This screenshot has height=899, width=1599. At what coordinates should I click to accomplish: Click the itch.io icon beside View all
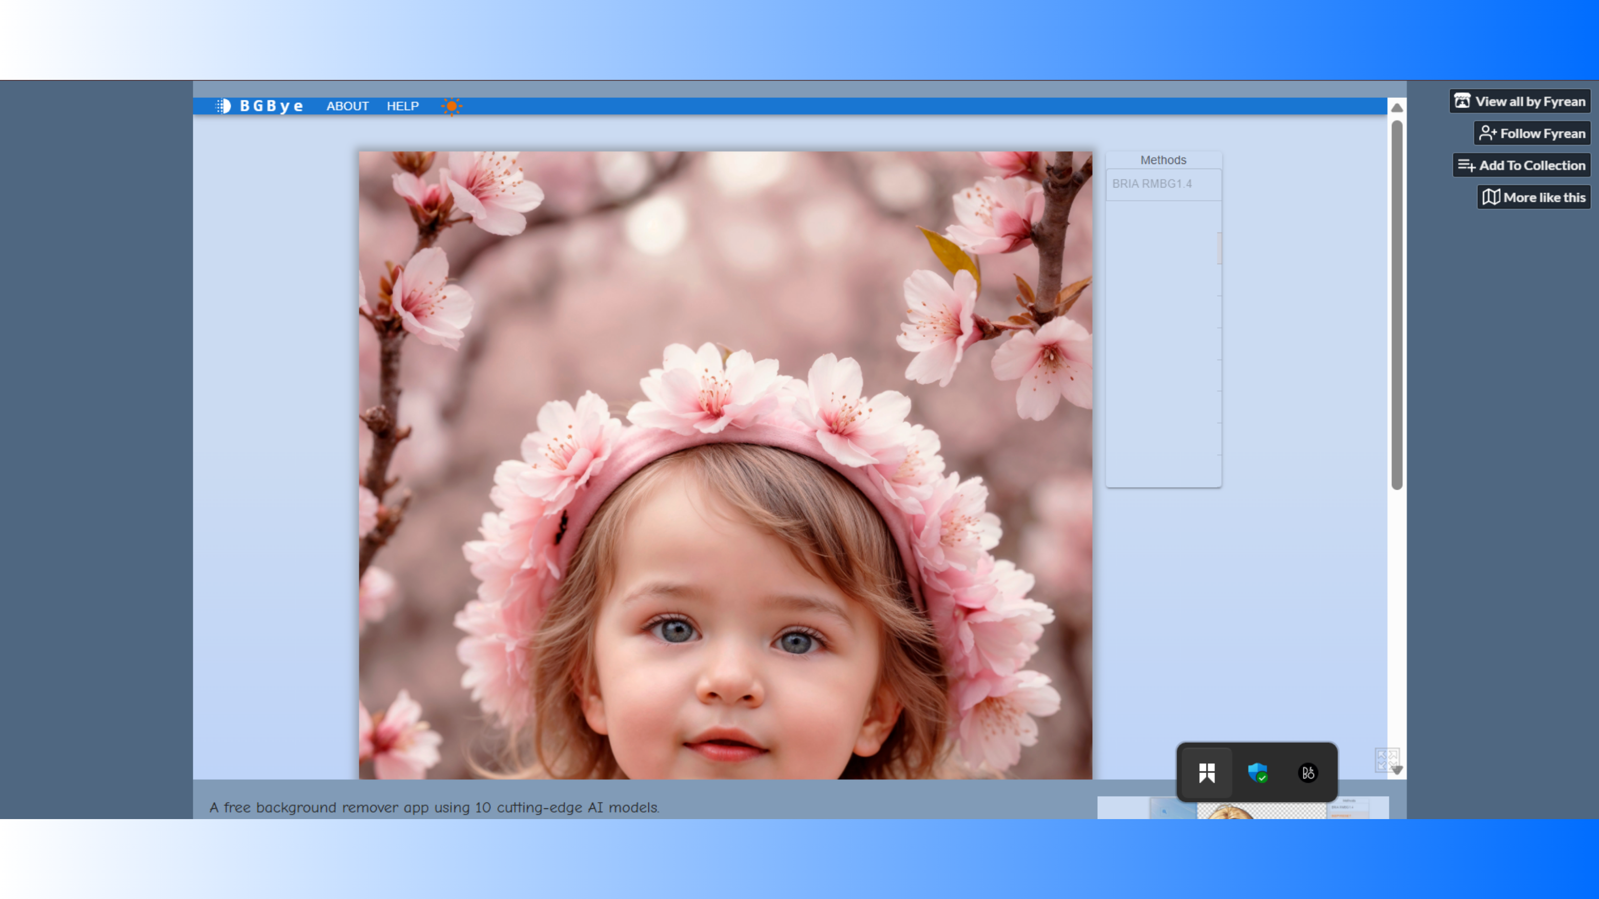1463,101
